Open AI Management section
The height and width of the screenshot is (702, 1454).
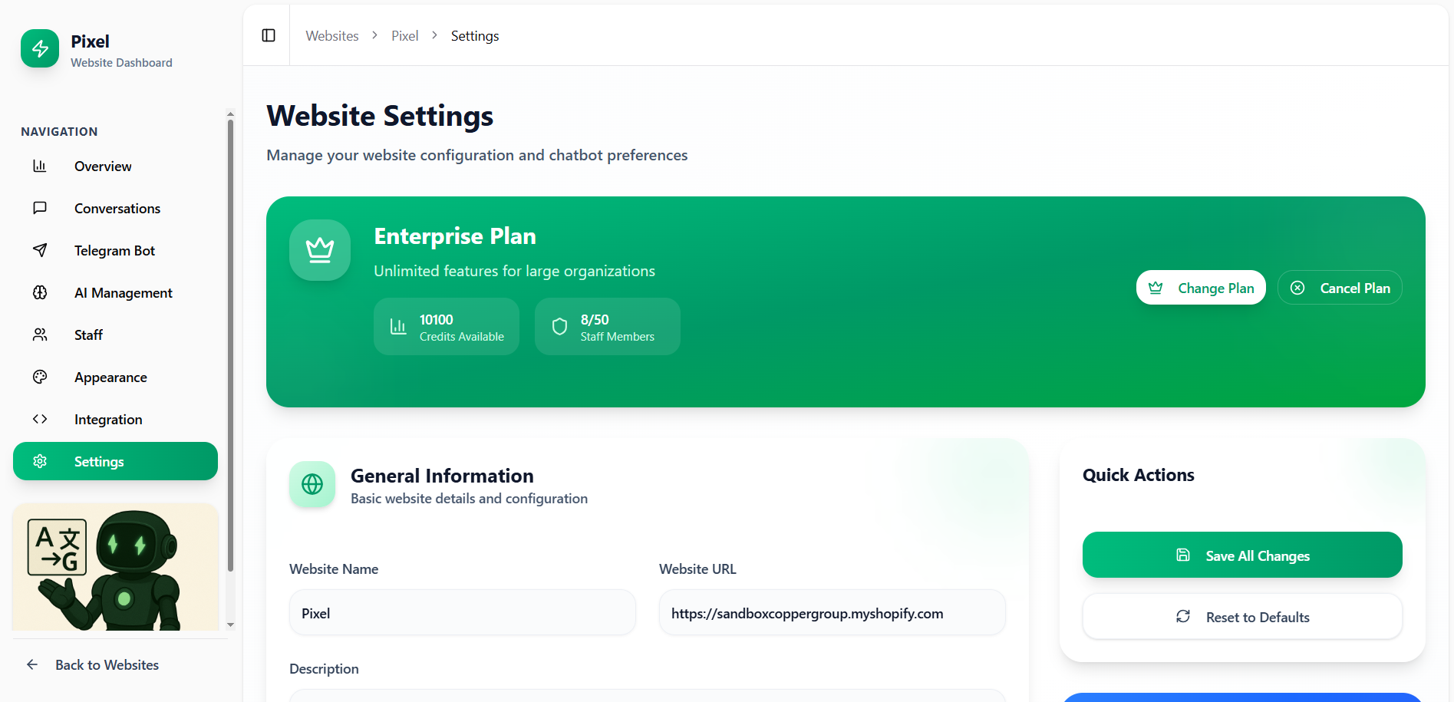tap(115, 292)
